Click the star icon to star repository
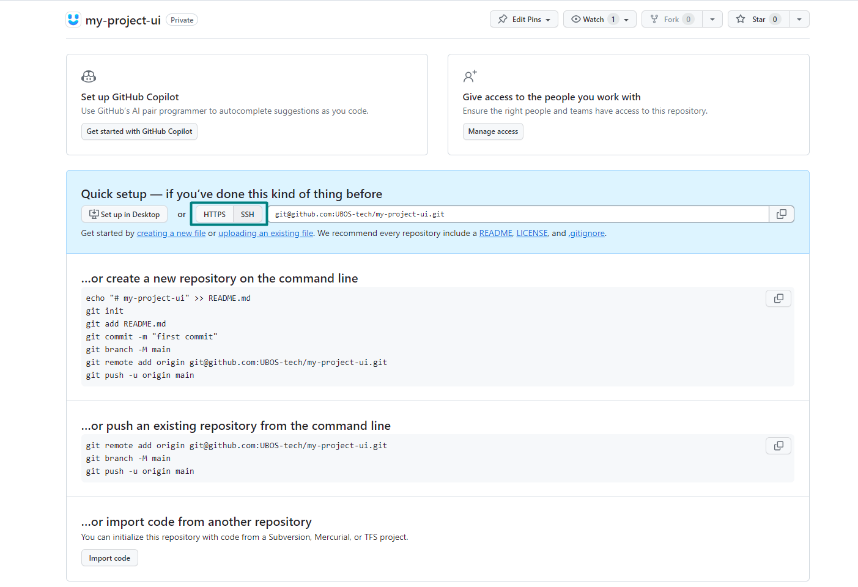 point(741,19)
